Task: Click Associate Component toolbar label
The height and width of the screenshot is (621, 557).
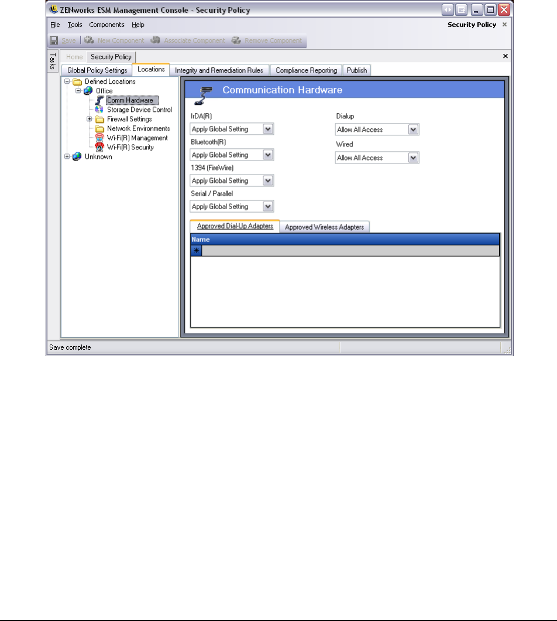Action: [x=194, y=40]
